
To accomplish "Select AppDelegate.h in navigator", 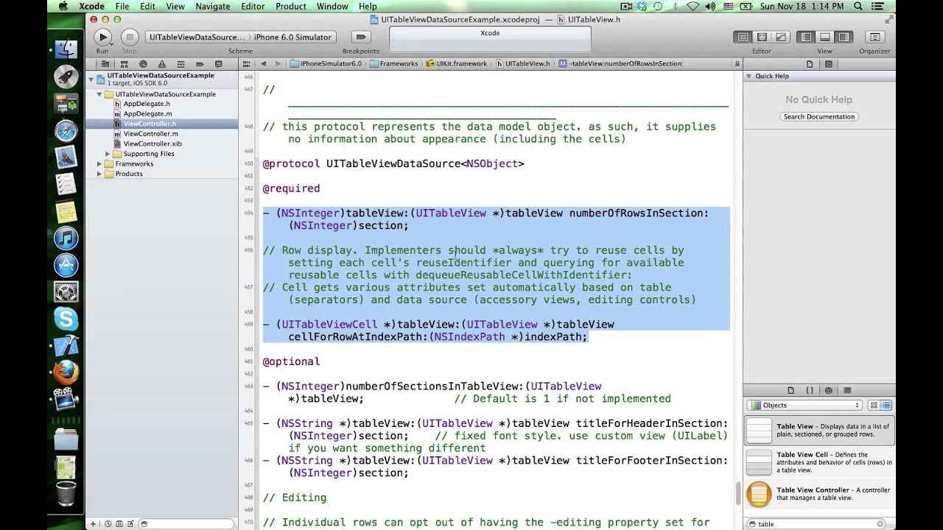I will [x=147, y=104].
